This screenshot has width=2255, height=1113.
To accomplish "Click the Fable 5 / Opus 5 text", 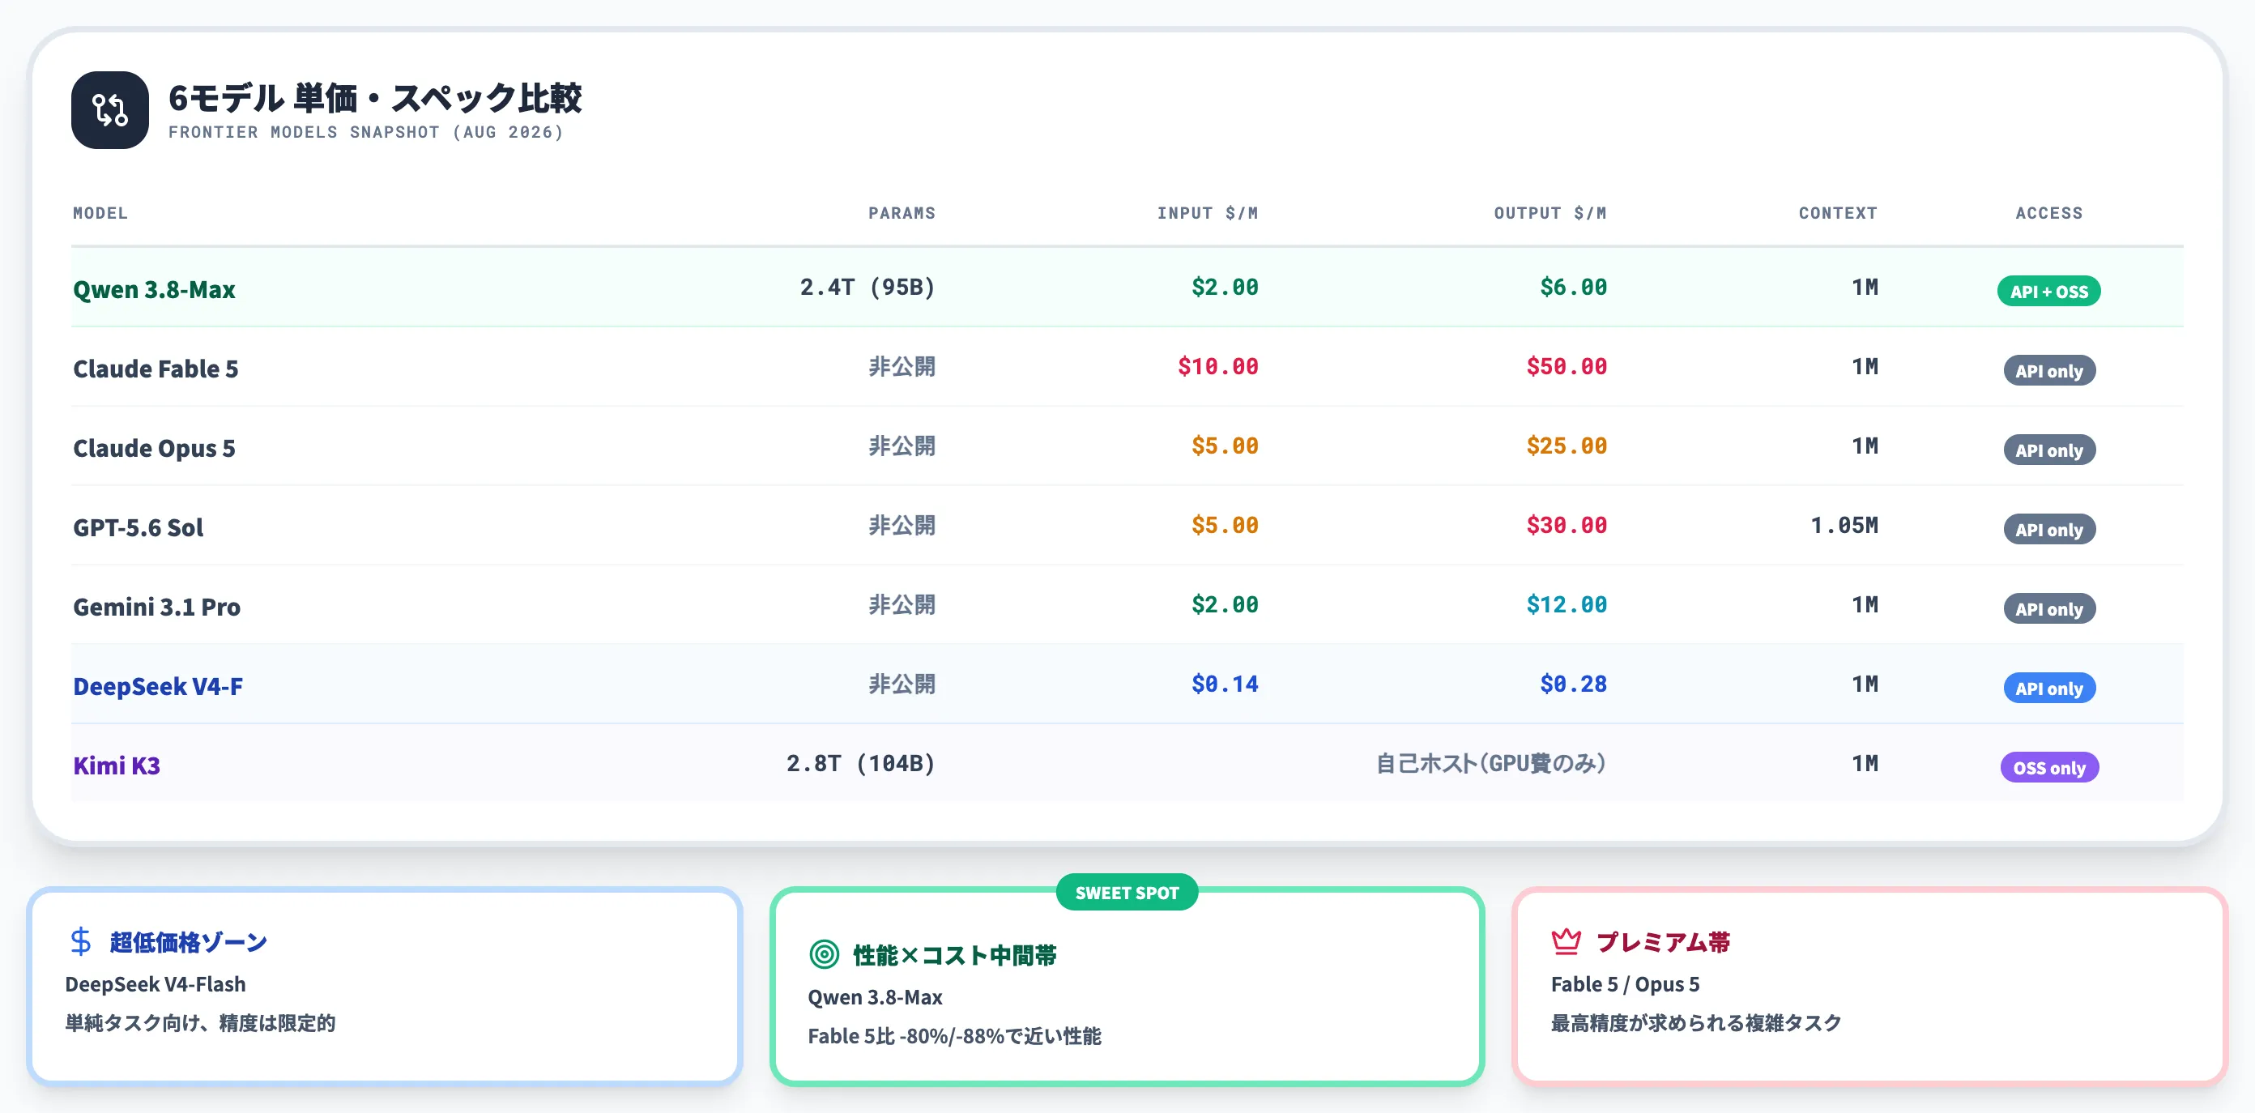I will [x=1625, y=984].
